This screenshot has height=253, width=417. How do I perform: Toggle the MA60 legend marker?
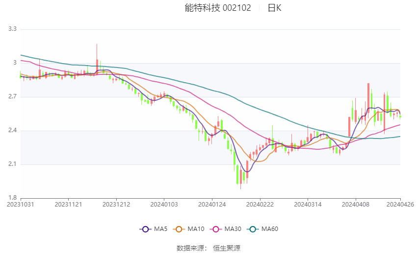click(253, 229)
